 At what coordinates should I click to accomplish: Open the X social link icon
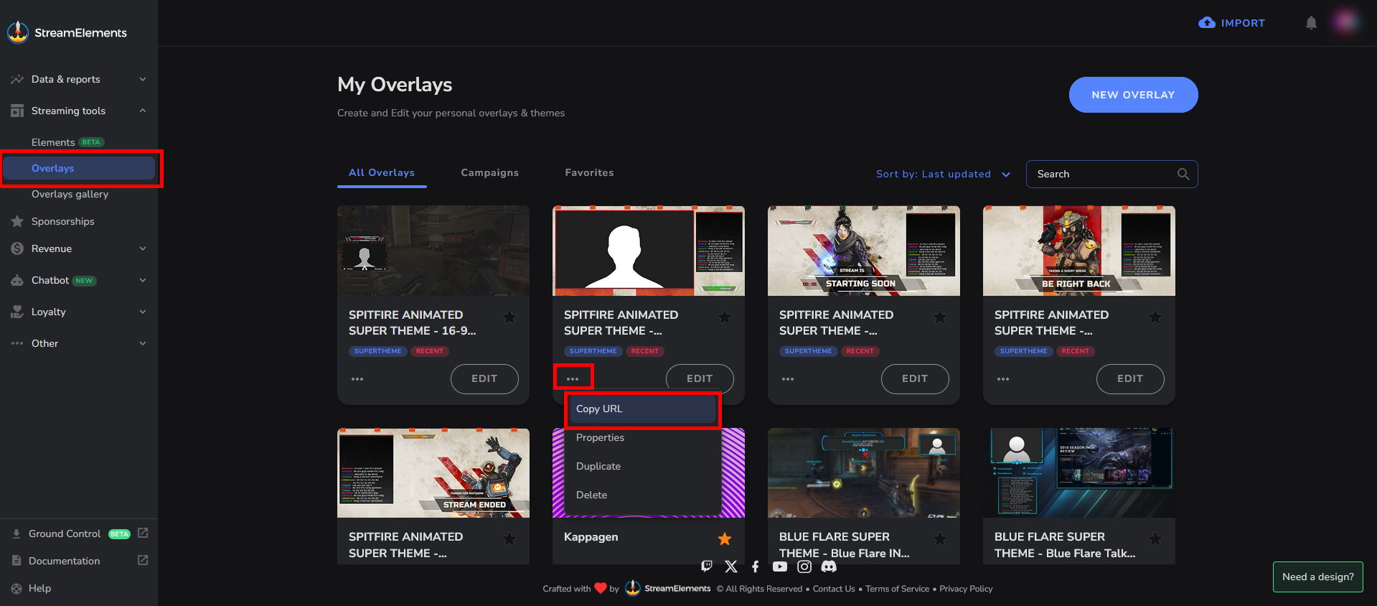coord(731,567)
